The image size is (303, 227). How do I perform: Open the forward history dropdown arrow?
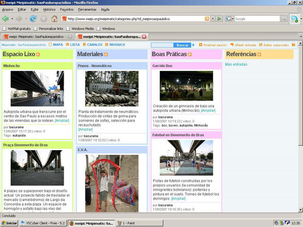[x=26, y=19]
